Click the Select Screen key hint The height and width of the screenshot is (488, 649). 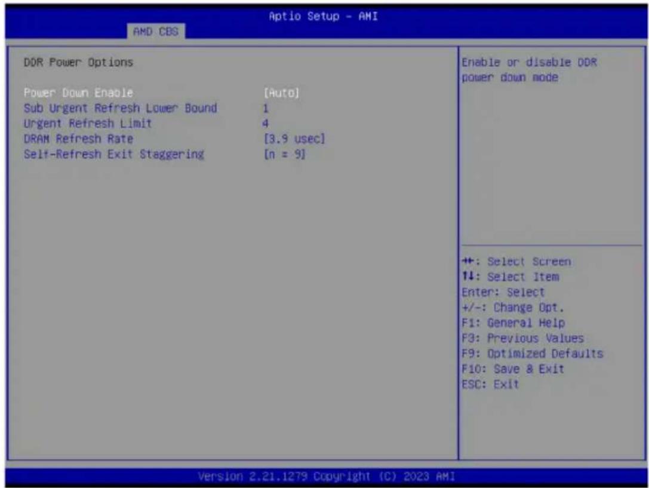coord(516,262)
